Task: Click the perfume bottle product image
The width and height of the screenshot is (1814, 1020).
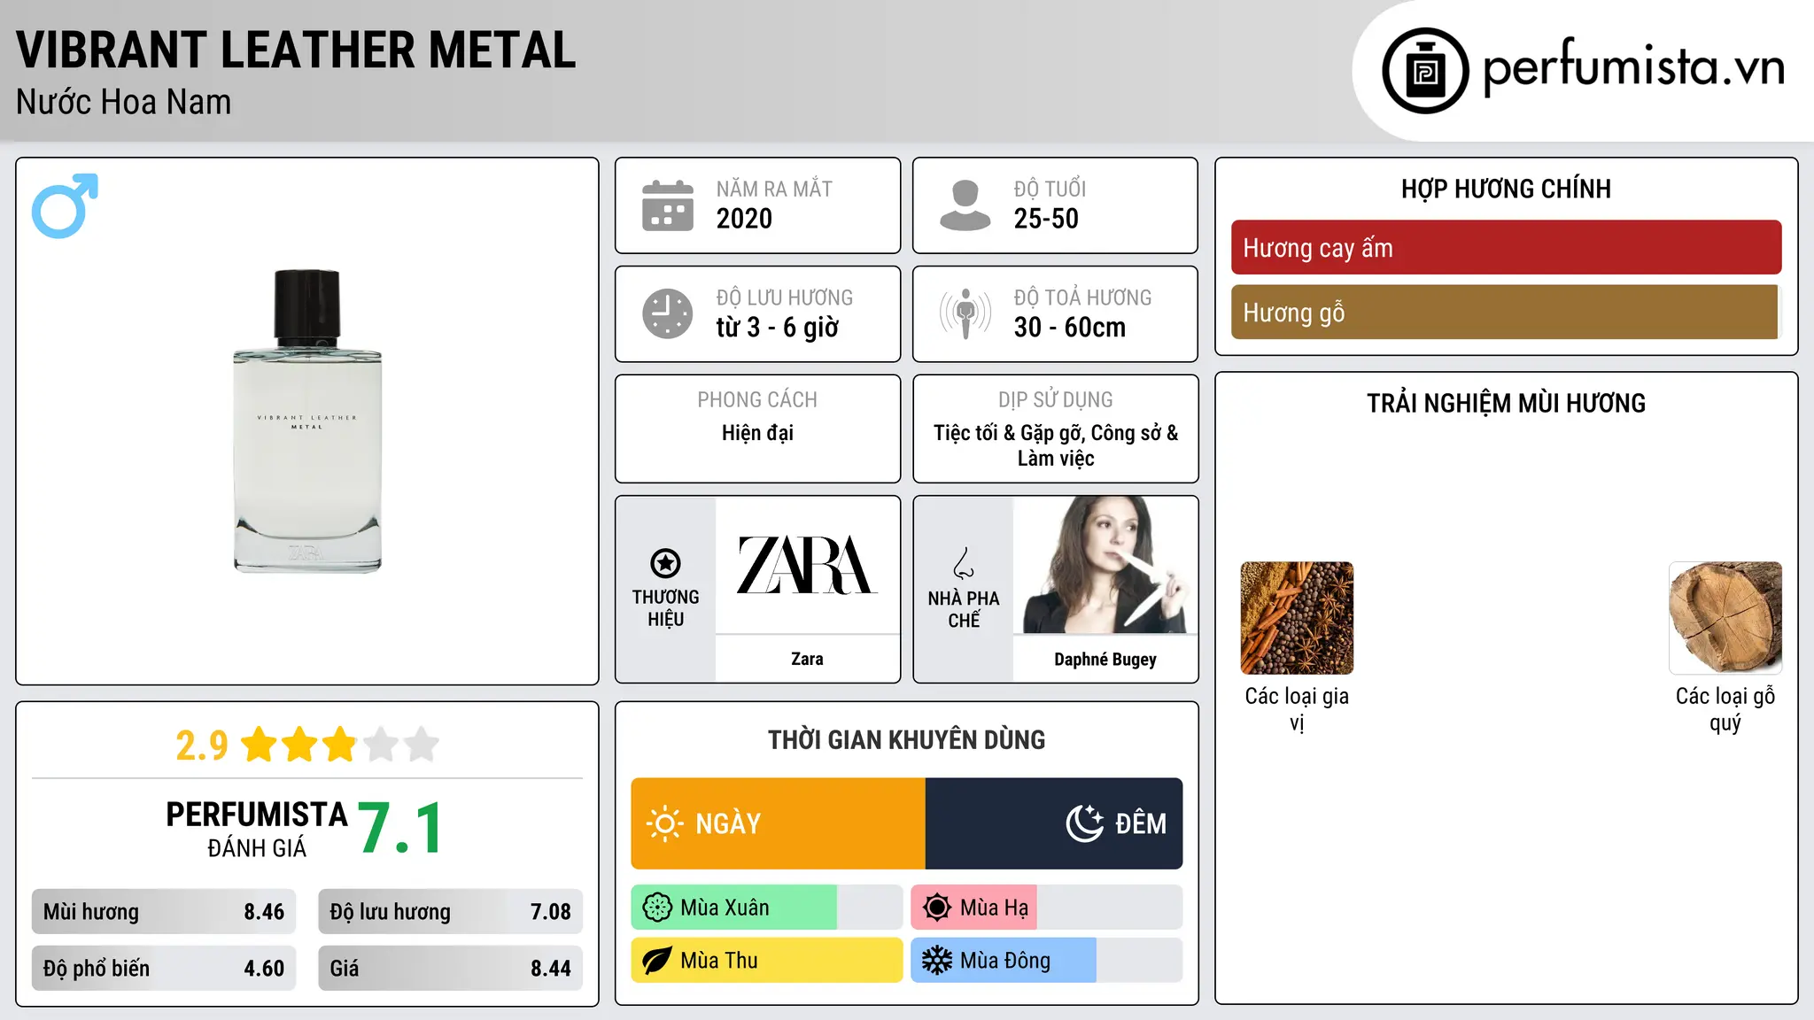Action: 307,421
